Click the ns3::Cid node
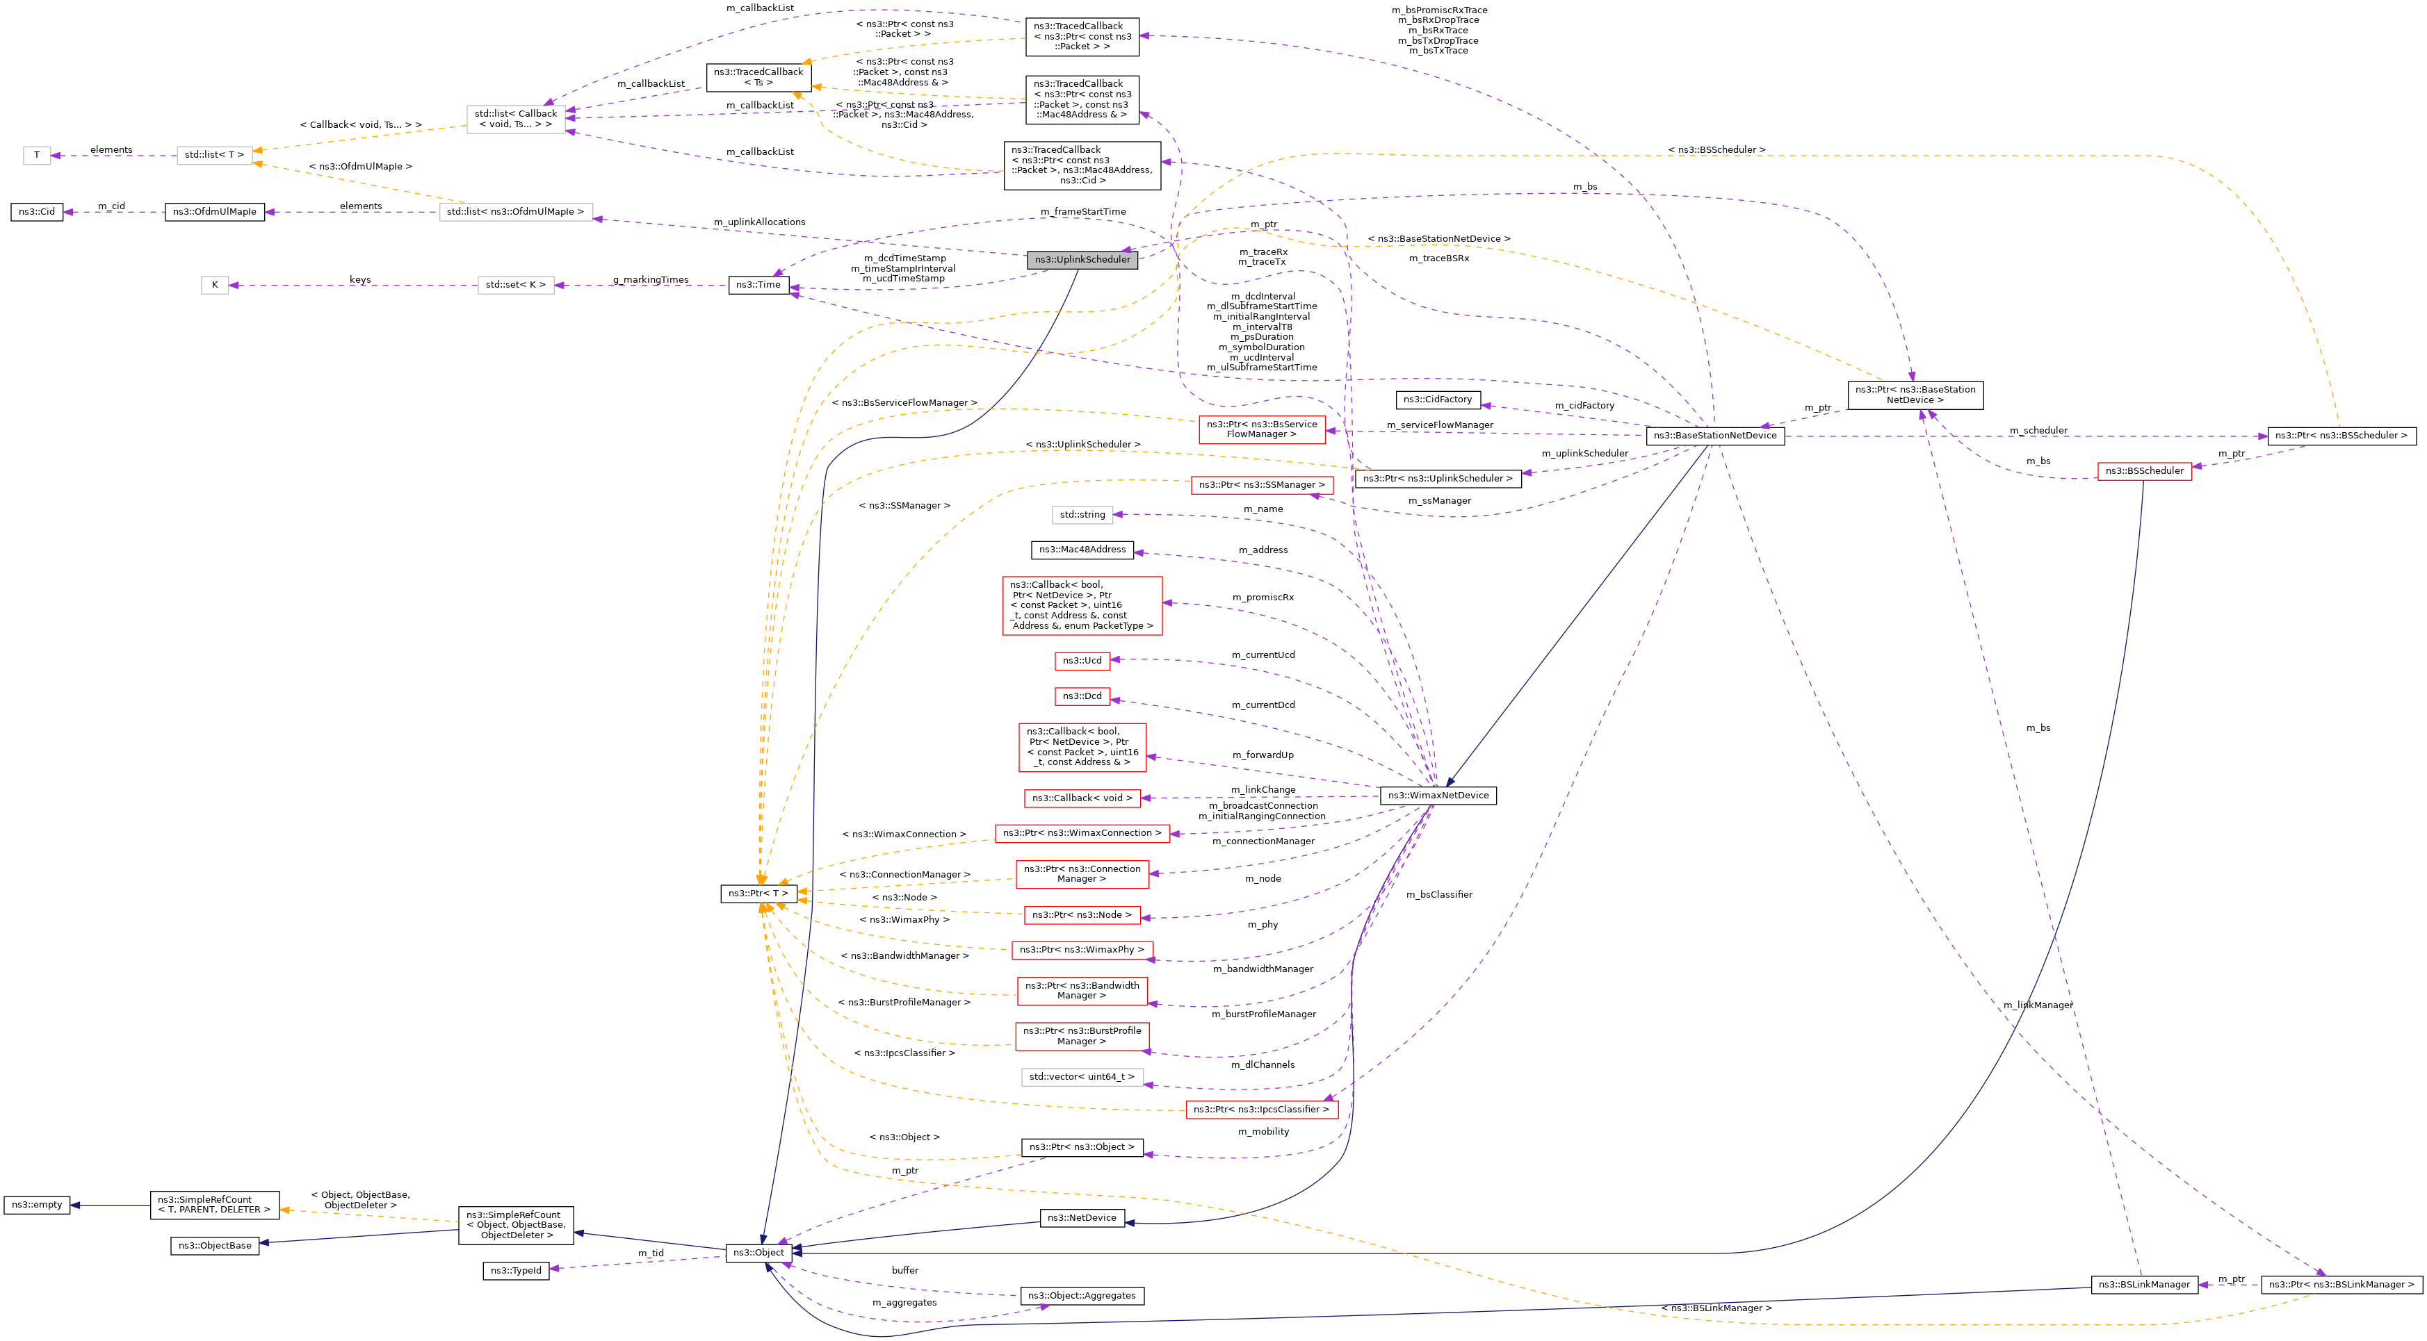 point(37,212)
